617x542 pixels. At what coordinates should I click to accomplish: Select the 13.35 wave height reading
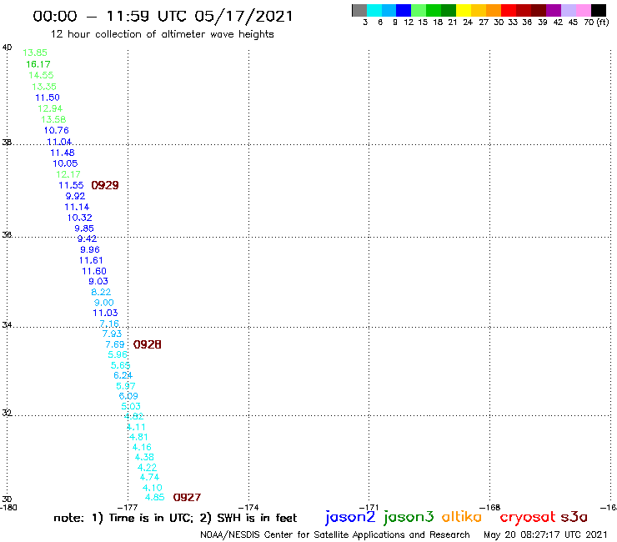click(x=44, y=86)
